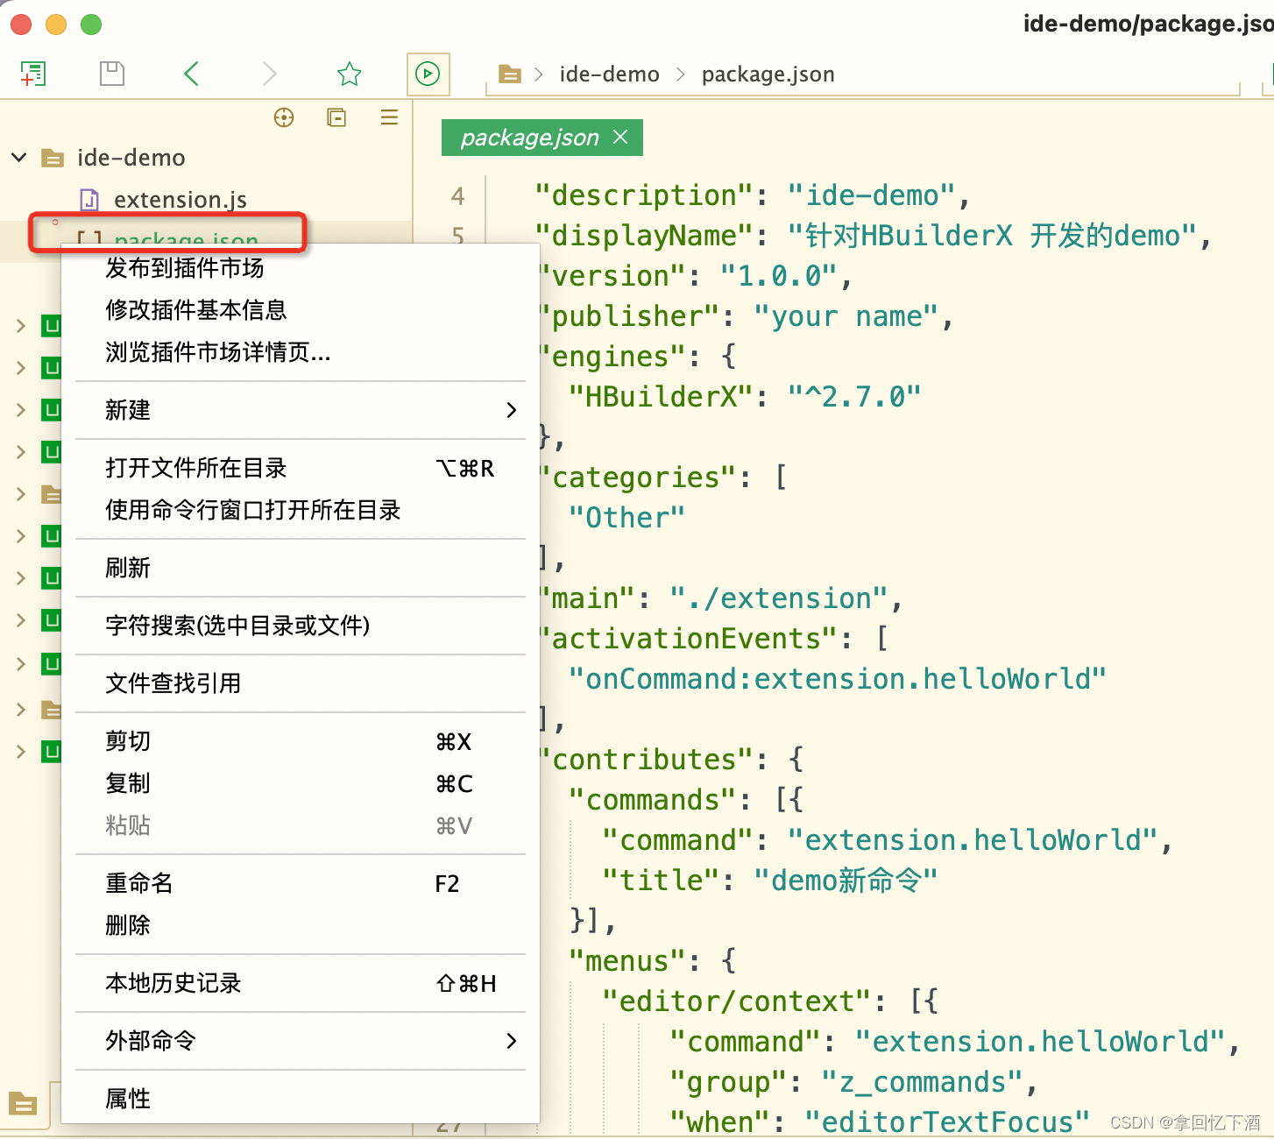Click "onCommand:extension.helloWorld" activation event text
The width and height of the screenshot is (1274, 1139).
(838, 679)
